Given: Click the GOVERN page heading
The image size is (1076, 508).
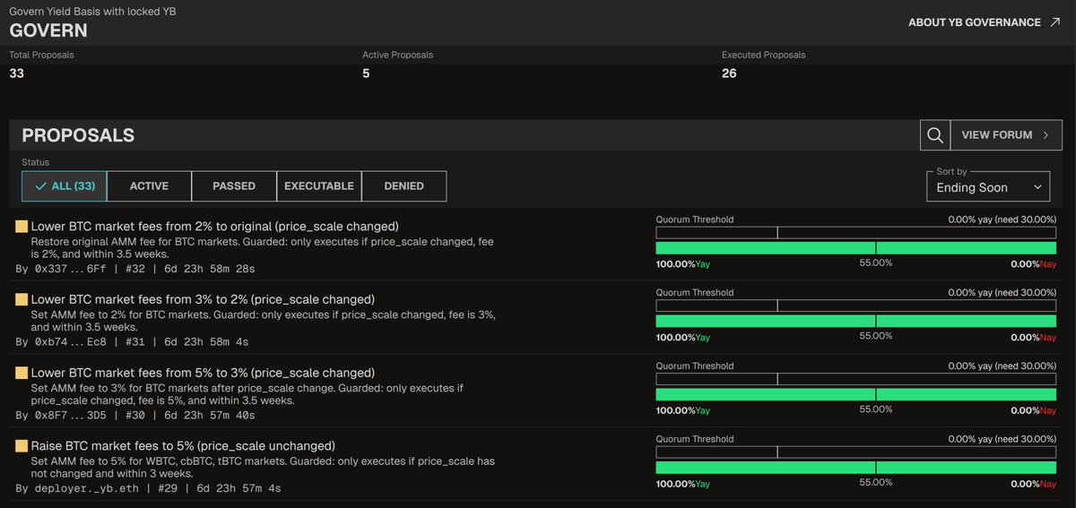Looking at the screenshot, I should tap(48, 30).
